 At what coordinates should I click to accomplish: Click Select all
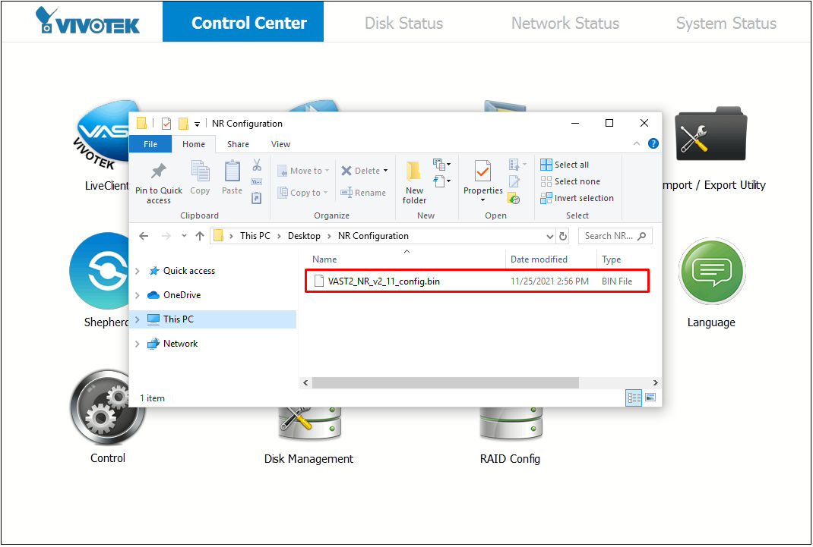click(x=565, y=165)
